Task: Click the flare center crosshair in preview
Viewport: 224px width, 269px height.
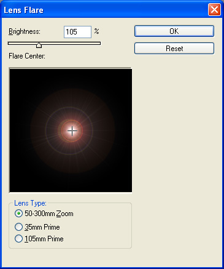Action: (72, 131)
